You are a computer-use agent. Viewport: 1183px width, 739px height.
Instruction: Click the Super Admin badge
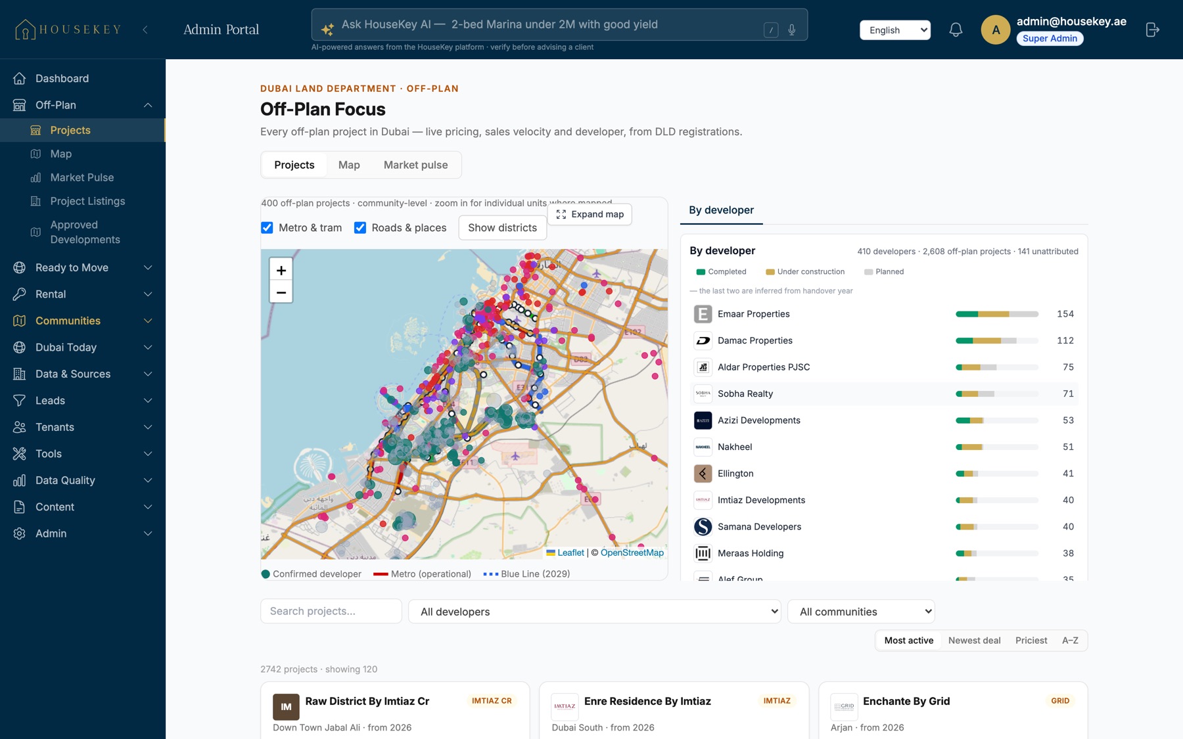(x=1050, y=38)
